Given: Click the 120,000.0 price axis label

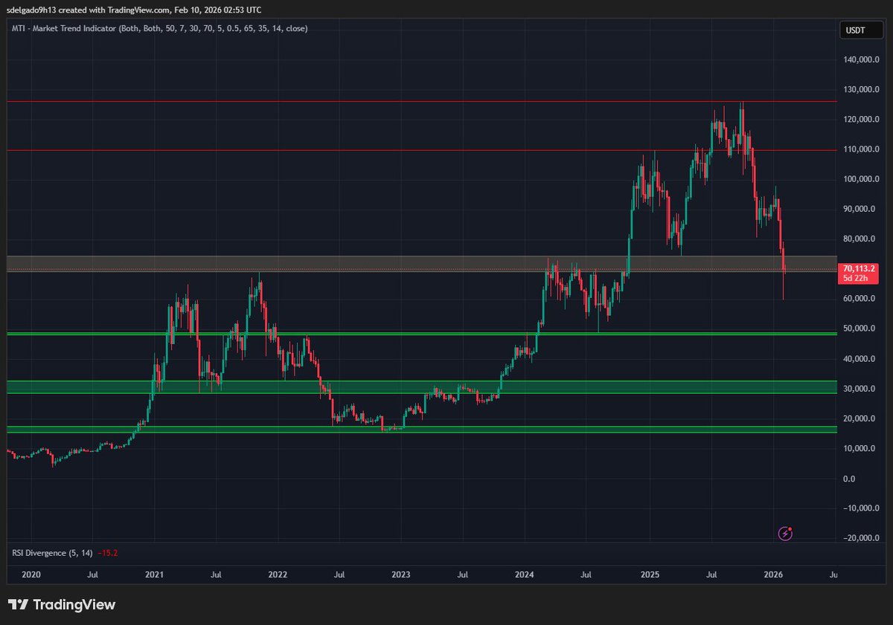Looking at the screenshot, I should [860, 120].
